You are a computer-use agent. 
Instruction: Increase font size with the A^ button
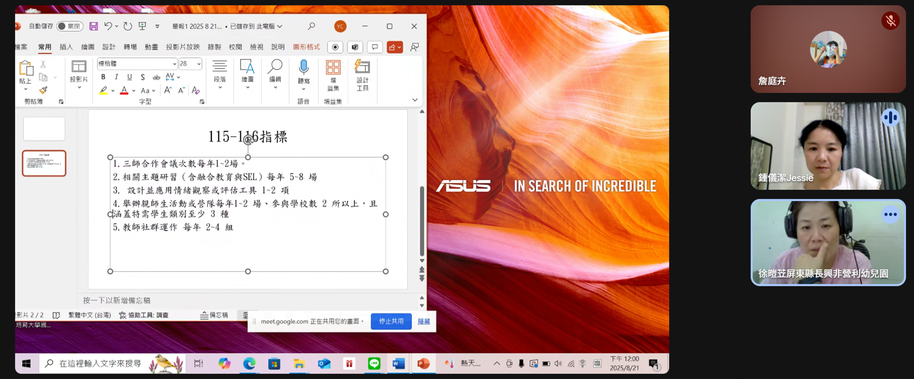tap(168, 90)
